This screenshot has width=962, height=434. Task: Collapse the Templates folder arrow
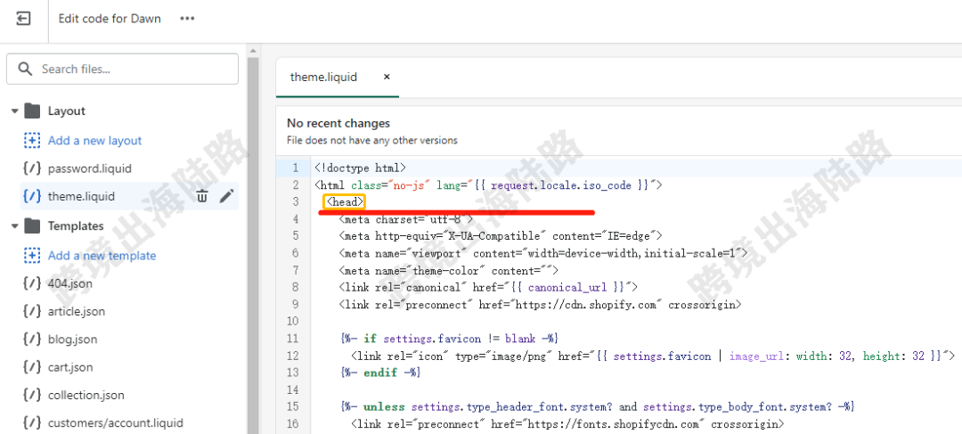click(x=14, y=226)
